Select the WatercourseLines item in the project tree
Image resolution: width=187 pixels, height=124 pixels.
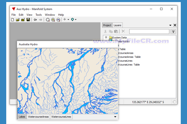pyautogui.click(x=125, y=61)
